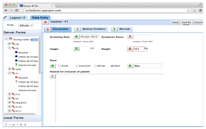Click the horizontal scrollbar under Server Forms tree
This screenshot has height=129, width=206.
click(20, 114)
